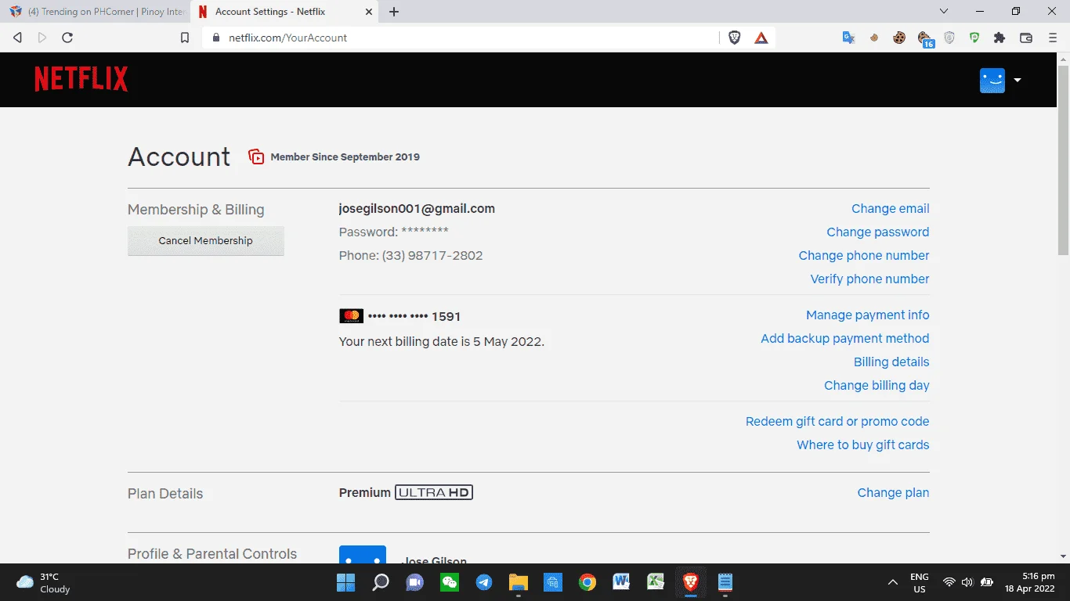Expand the profile dropdown arrow
The height and width of the screenshot is (601, 1070).
coord(1018,80)
